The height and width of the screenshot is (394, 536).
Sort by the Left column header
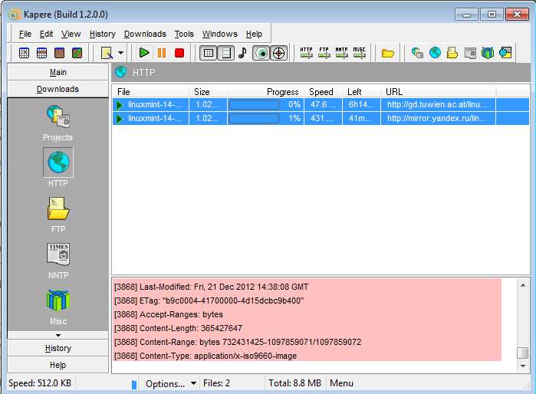coord(361,91)
